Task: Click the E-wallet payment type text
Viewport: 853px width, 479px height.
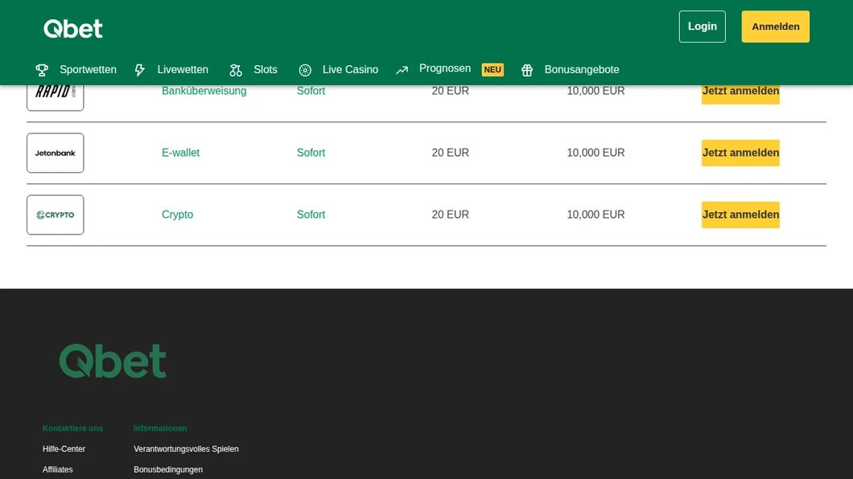Action: (x=180, y=154)
